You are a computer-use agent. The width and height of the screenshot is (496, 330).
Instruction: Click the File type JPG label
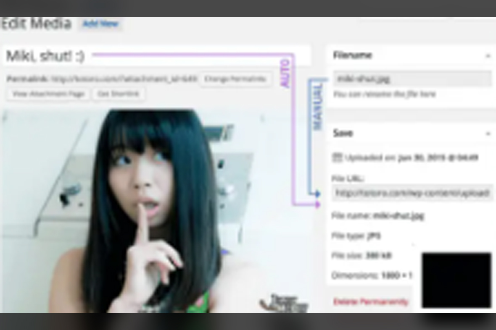[x=355, y=236]
